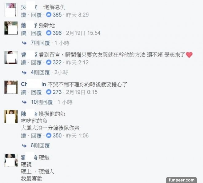Reply to the comment posted 2月19日 15:54
Viewport: 203px width, 183px height.
36,33
